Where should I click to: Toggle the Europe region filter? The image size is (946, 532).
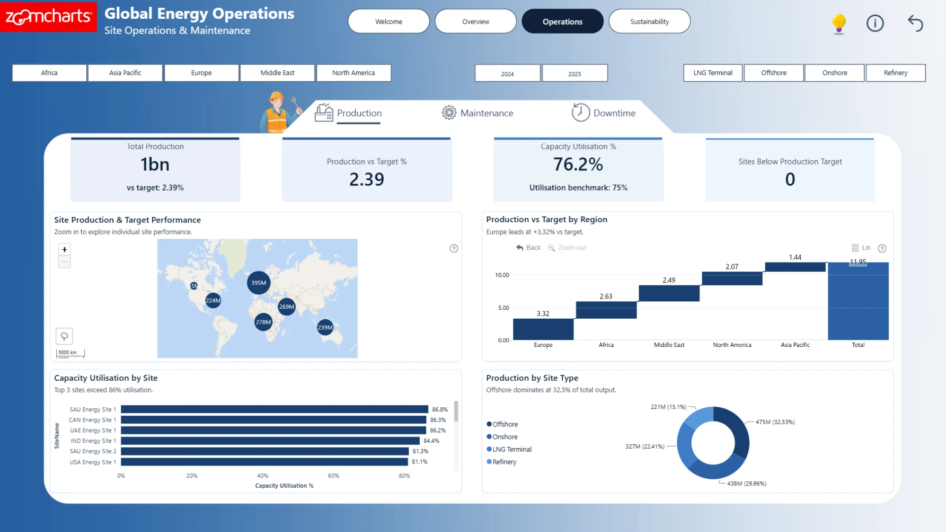coord(202,73)
